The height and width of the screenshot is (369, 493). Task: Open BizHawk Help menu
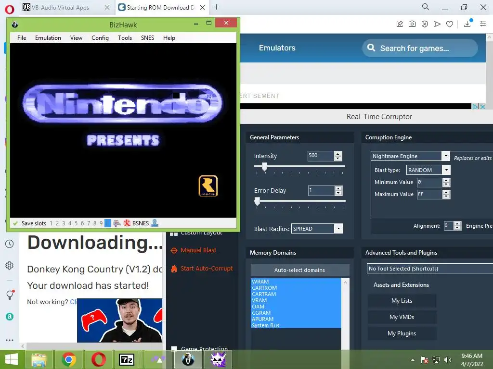pos(169,38)
